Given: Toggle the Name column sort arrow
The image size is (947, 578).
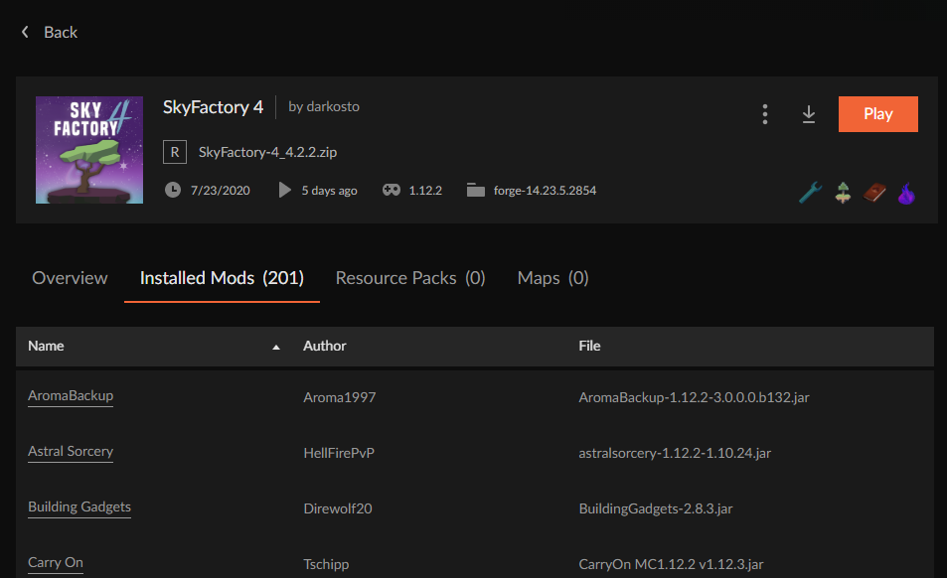Looking at the screenshot, I should pos(276,347).
